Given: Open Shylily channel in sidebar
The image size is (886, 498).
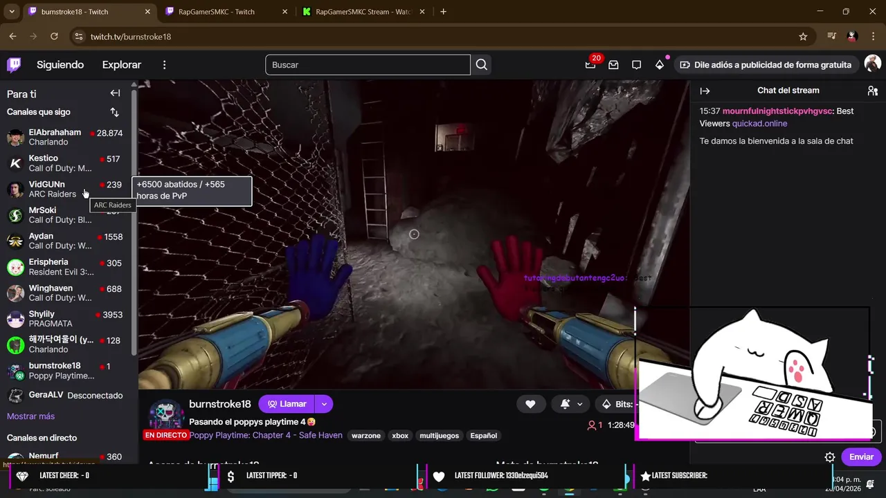Looking at the screenshot, I should (x=64, y=319).
